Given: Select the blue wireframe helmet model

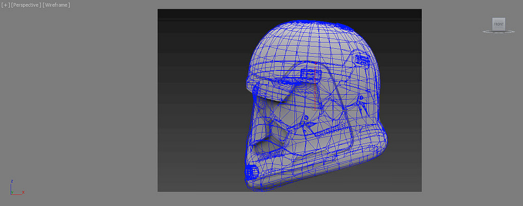Looking at the screenshot, I should tap(315, 106).
